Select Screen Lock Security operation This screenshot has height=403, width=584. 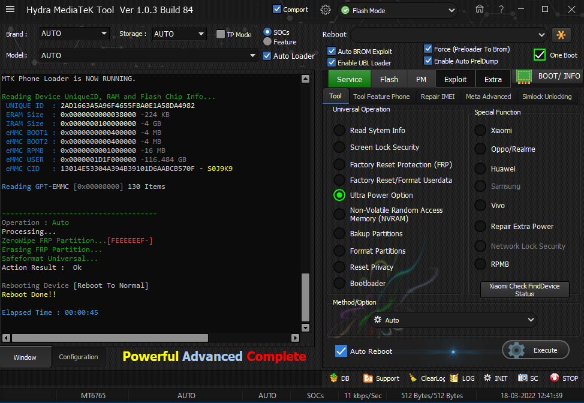point(339,147)
